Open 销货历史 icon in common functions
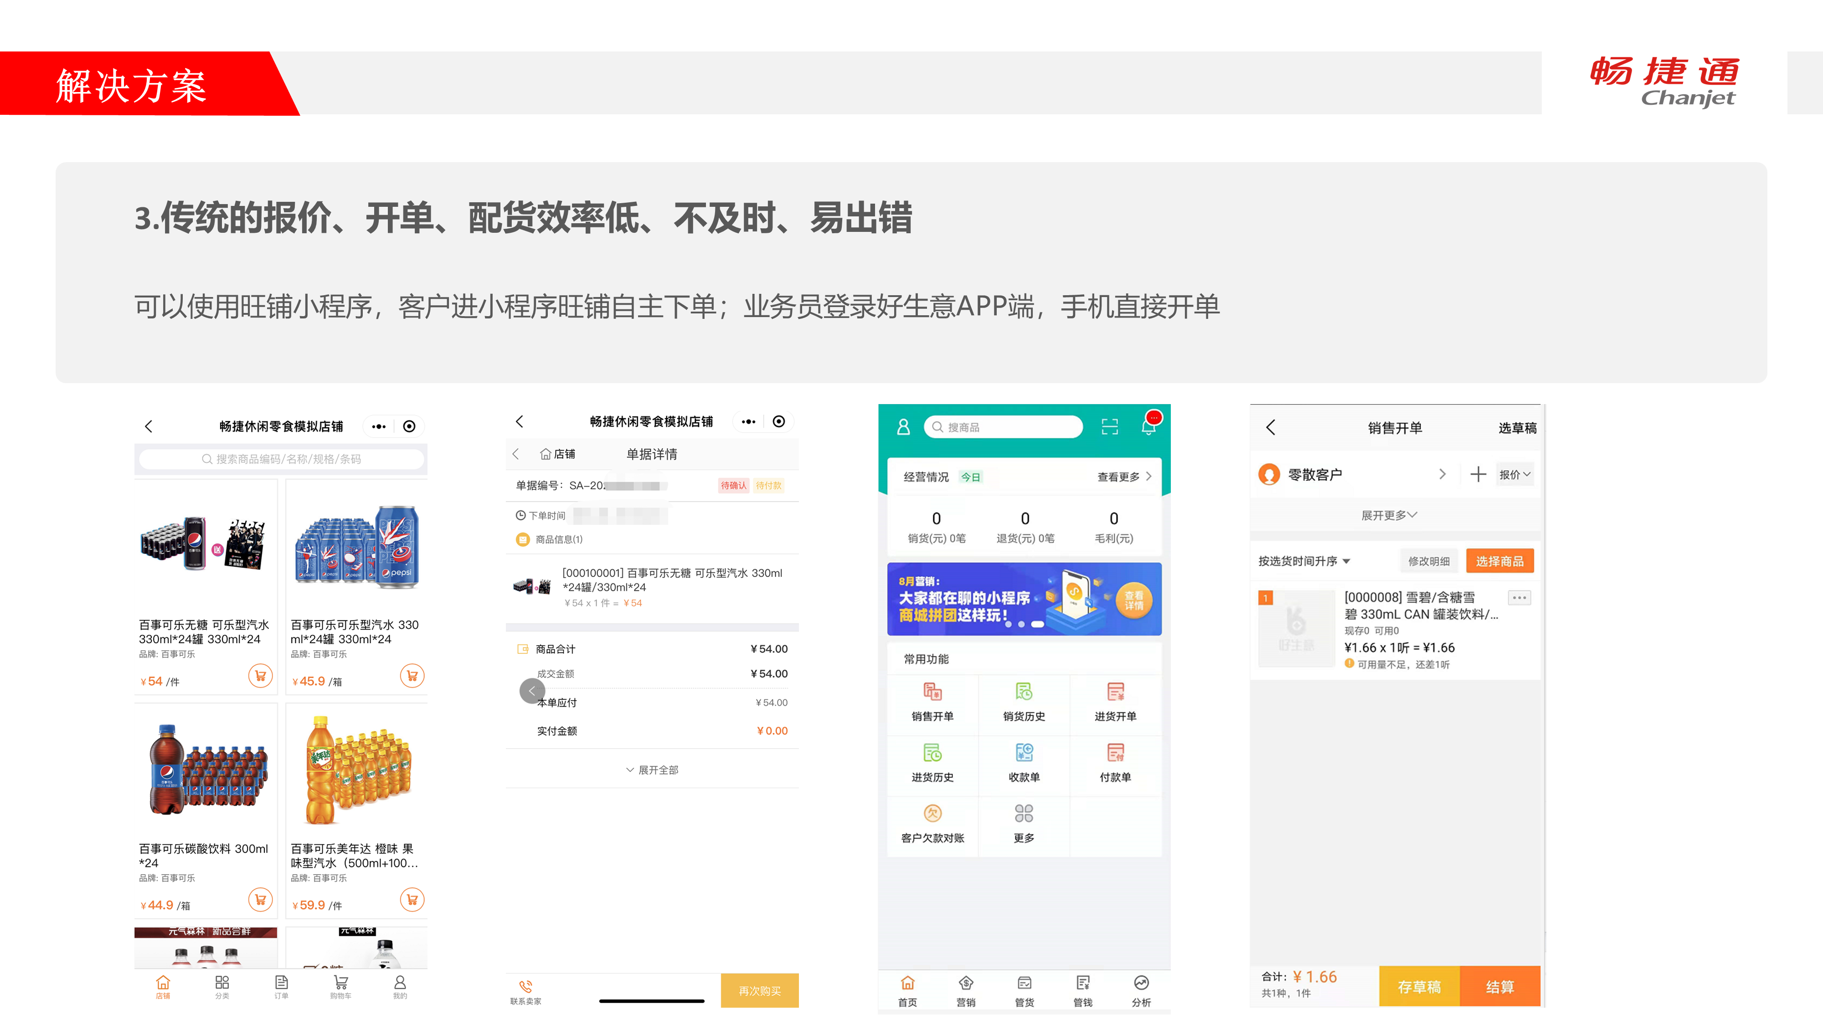Image resolution: width=1823 pixels, height=1025 pixels. tap(1023, 692)
